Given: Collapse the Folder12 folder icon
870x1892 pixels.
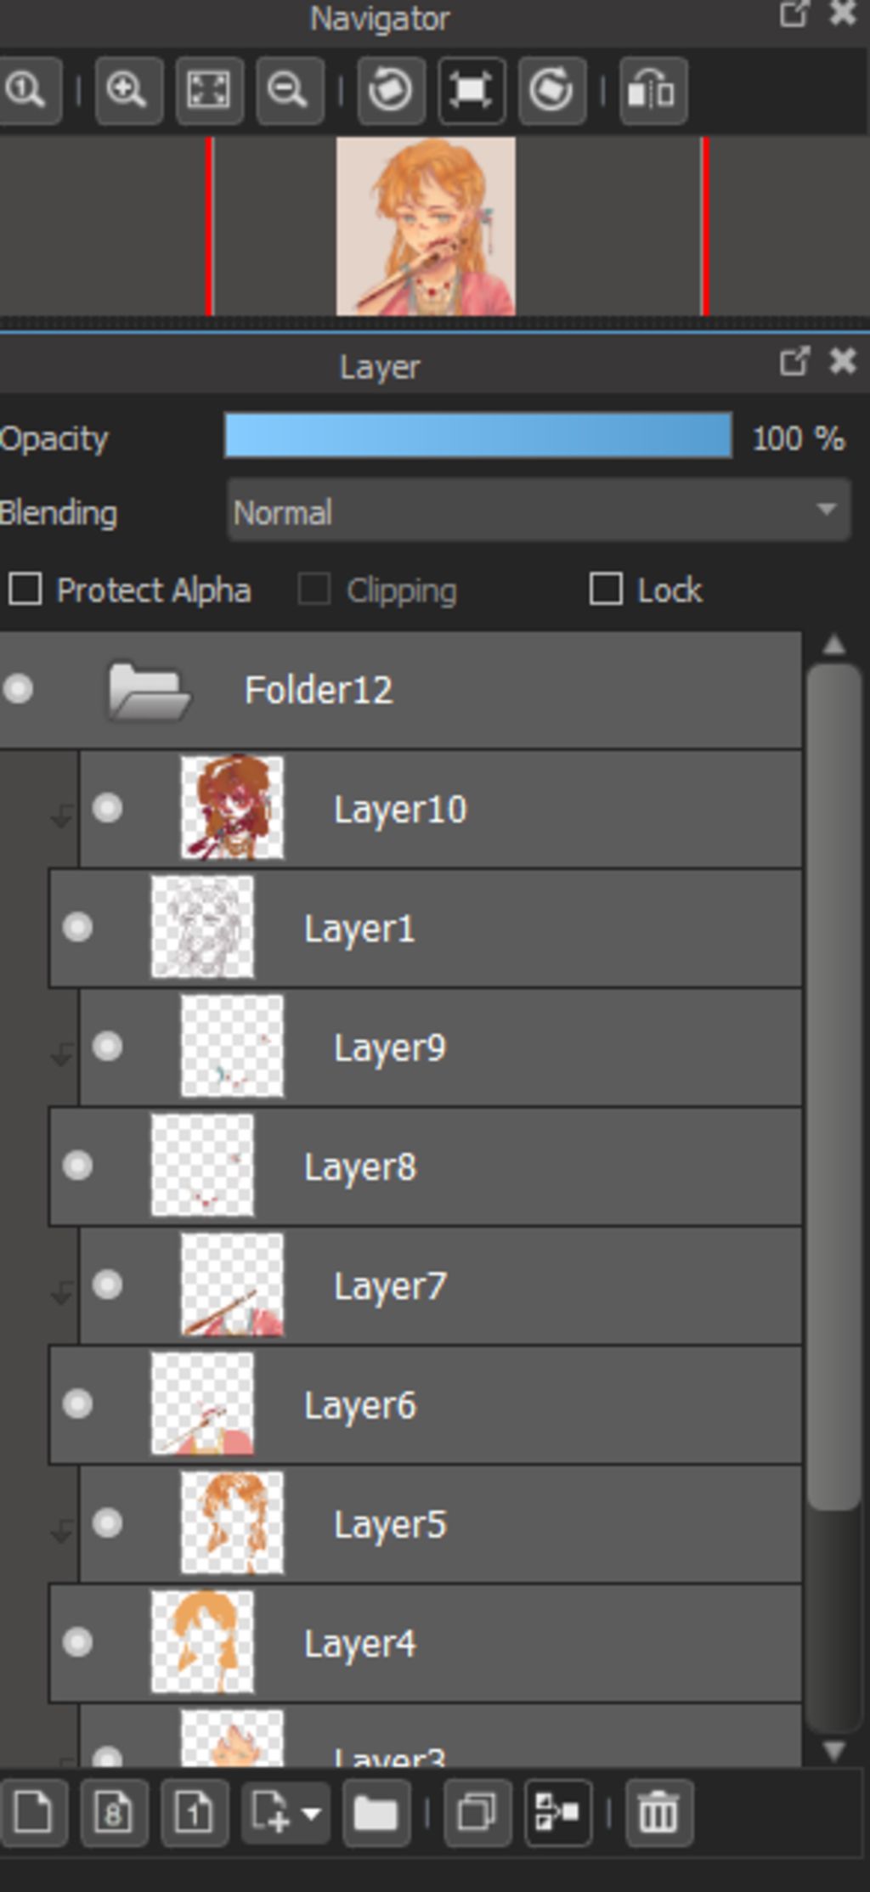Looking at the screenshot, I should [149, 691].
